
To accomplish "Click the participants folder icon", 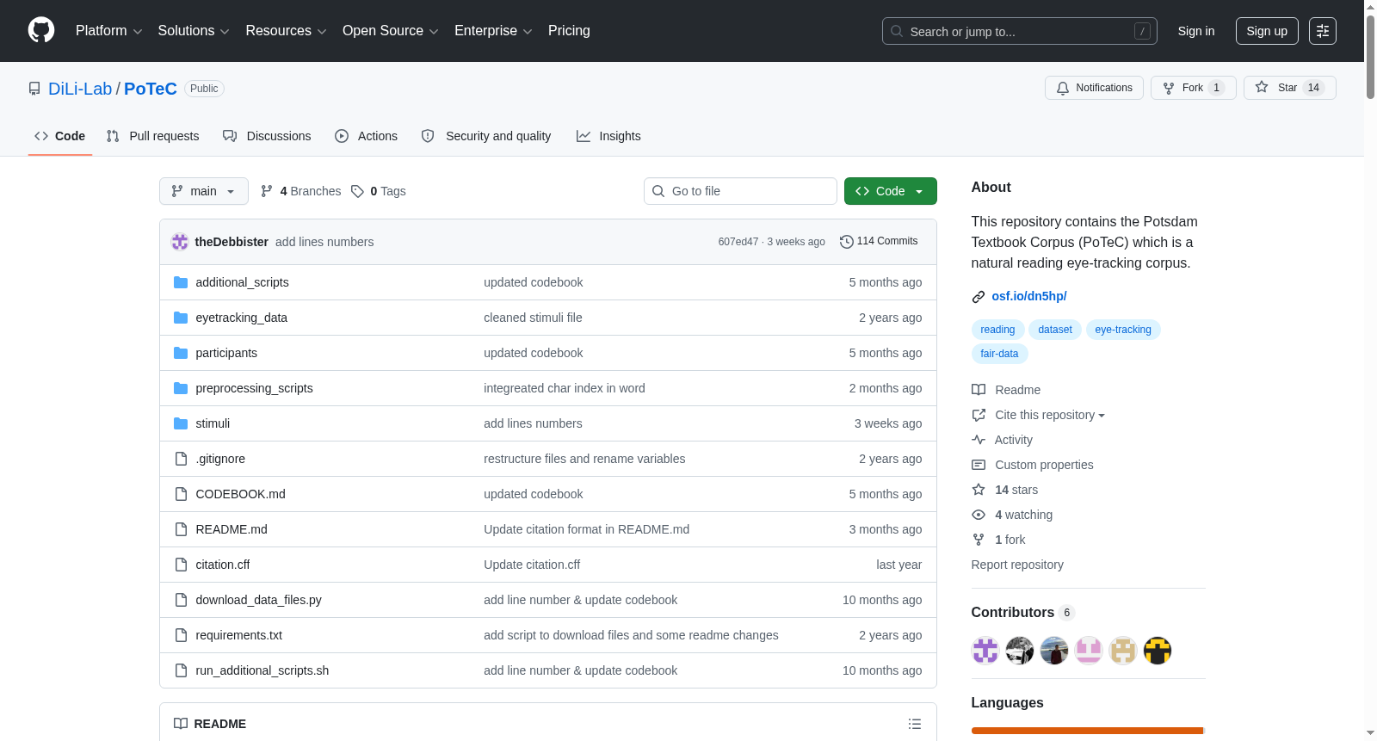I will click(x=181, y=353).
